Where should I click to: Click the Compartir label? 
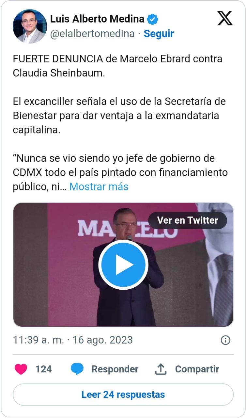(197, 369)
